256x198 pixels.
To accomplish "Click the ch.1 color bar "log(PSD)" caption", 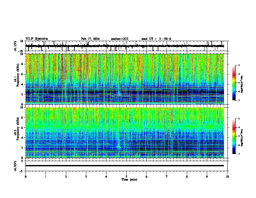I will click(242, 84).
